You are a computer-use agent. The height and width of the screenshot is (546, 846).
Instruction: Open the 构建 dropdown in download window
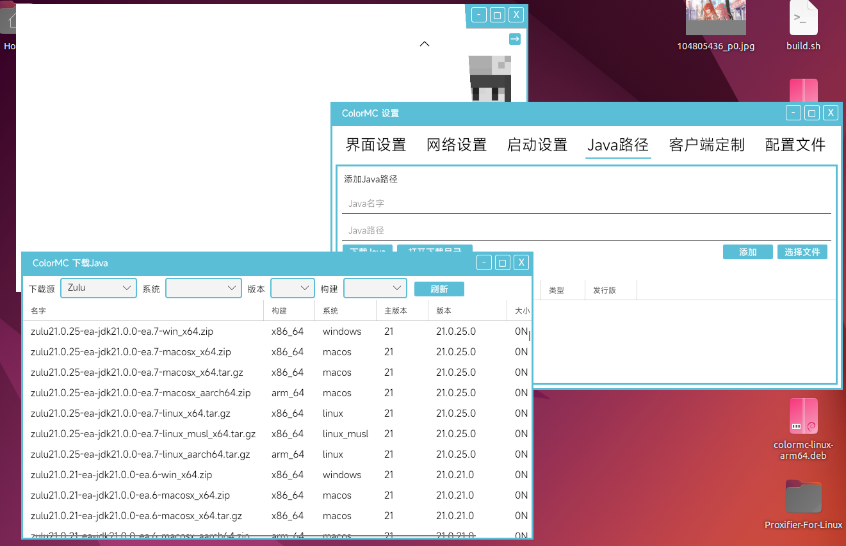tap(375, 288)
